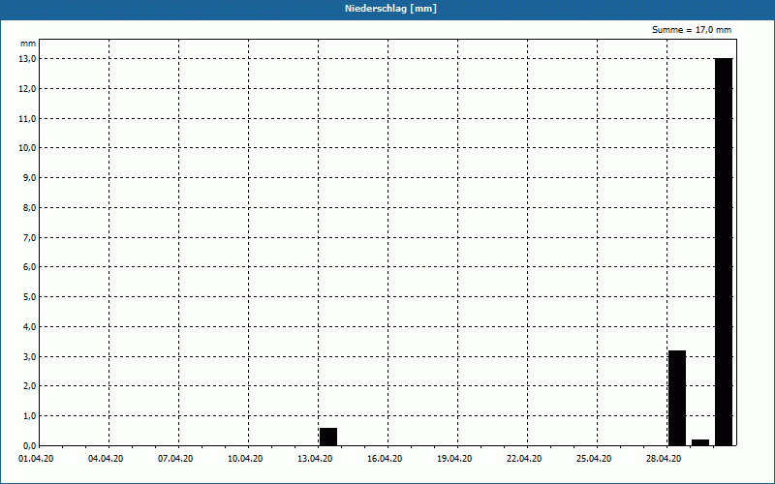Click the 07.04.20 date label
The height and width of the screenshot is (484, 775).
tap(175, 458)
